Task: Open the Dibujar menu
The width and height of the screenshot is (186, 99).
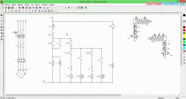Action: click(x=20, y=5)
